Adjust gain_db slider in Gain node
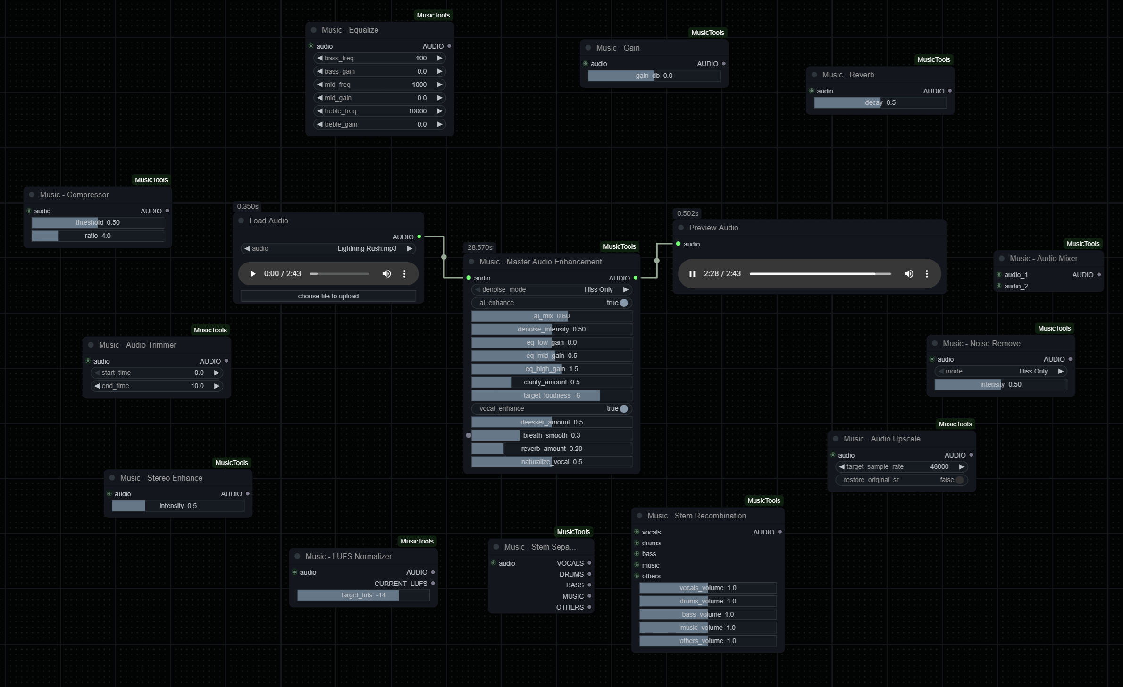 (x=654, y=76)
